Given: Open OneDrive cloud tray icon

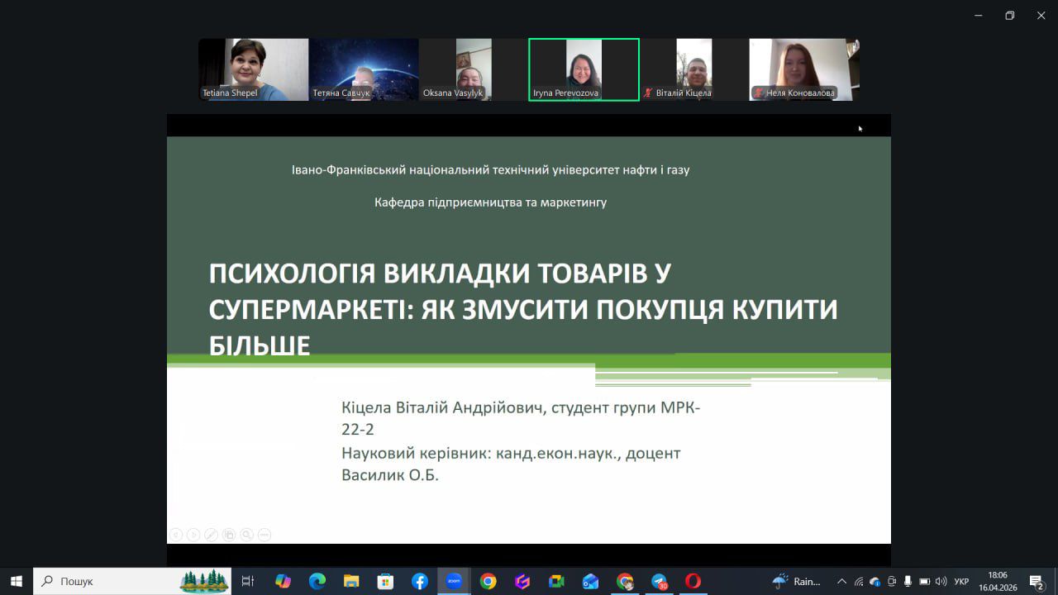Looking at the screenshot, I should click(875, 581).
